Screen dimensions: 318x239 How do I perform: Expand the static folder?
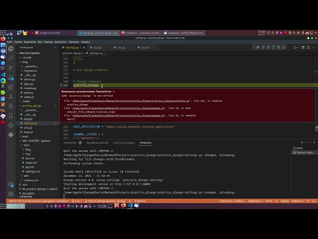pyautogui.click(x=25, y=136)
